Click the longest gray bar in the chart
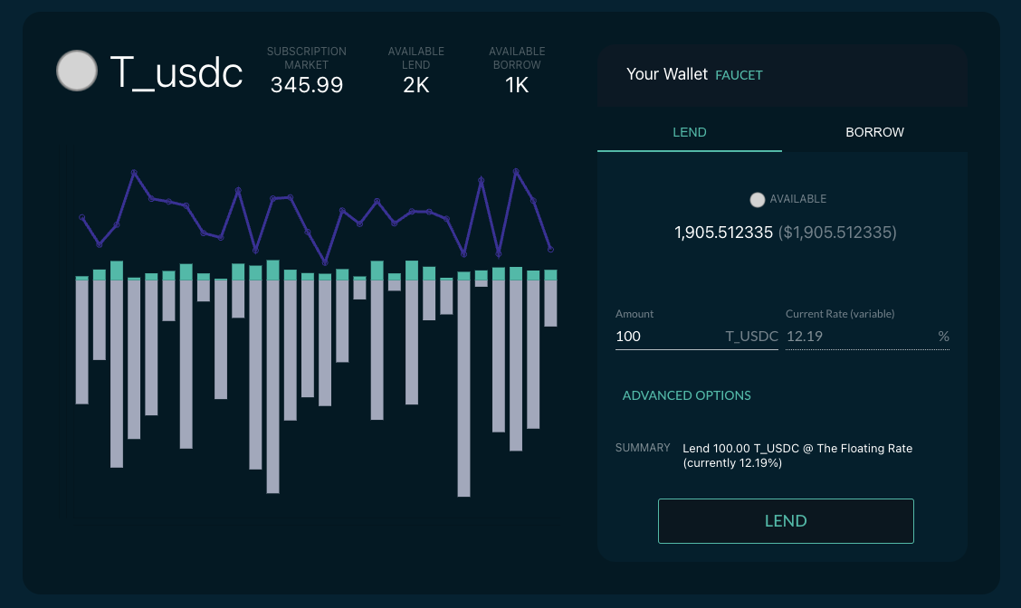The image size is (1021, 608). click(x=463, y=389)
